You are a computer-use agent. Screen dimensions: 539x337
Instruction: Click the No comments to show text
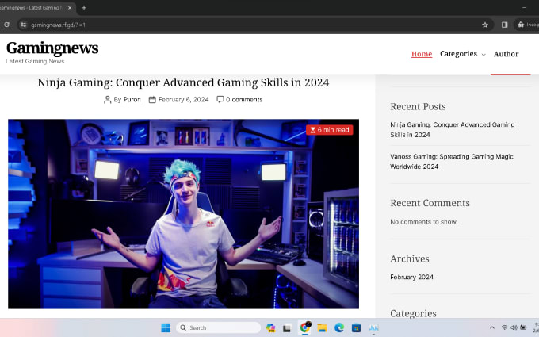pyautogui.click(x=424, y=222)
